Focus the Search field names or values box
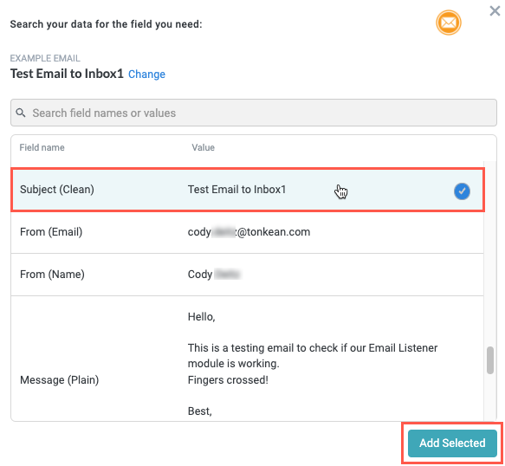505x466 pixels. [x=254, y=113]
